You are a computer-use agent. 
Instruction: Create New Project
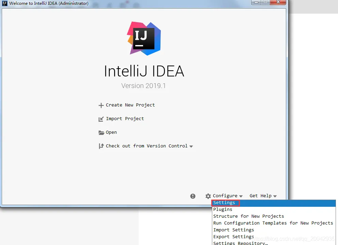(x=130, y=105)
